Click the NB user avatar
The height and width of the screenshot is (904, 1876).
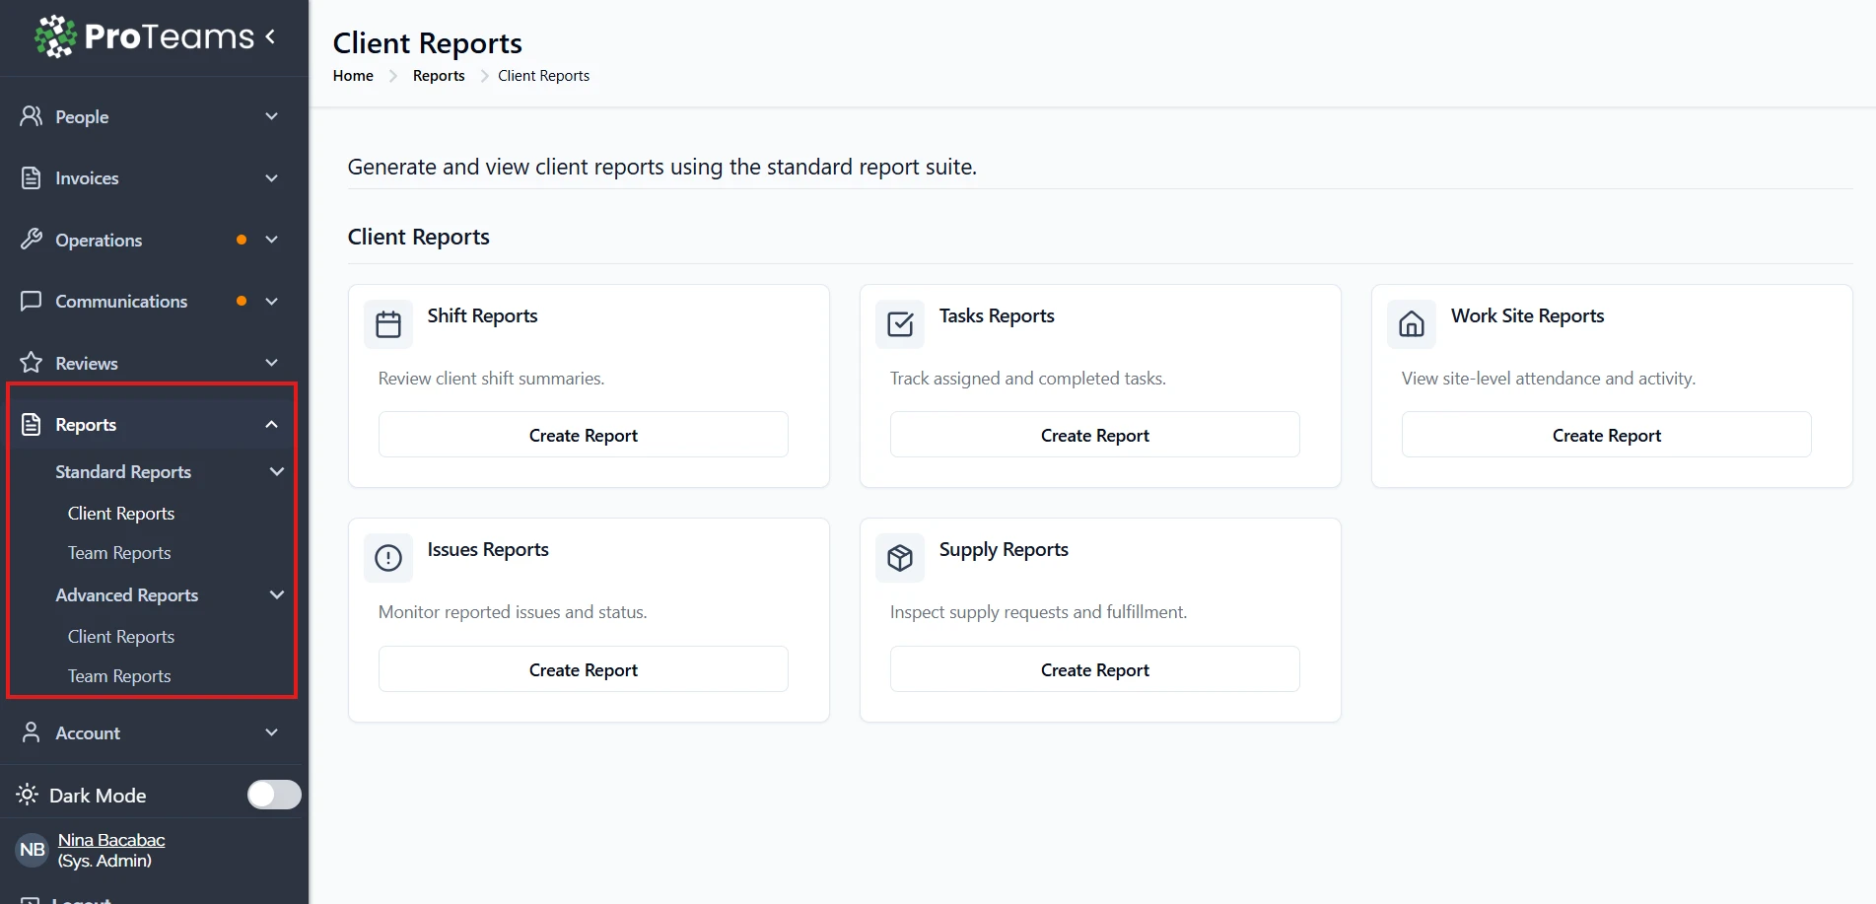33,850
